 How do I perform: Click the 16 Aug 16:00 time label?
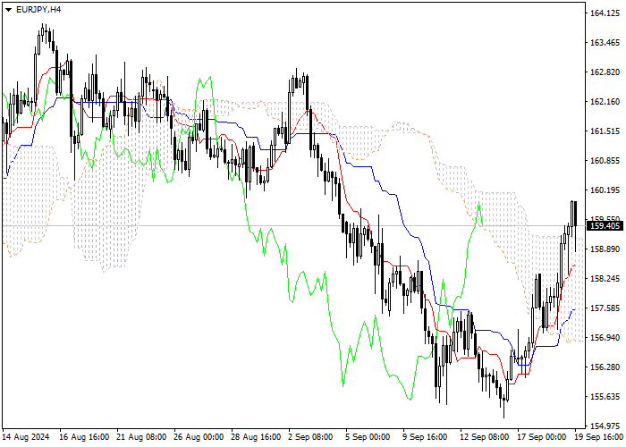pos(84,437)
